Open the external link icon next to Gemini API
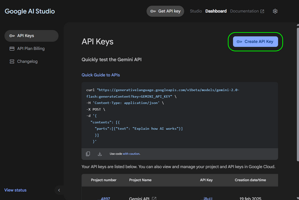 (x=154, y=198)
